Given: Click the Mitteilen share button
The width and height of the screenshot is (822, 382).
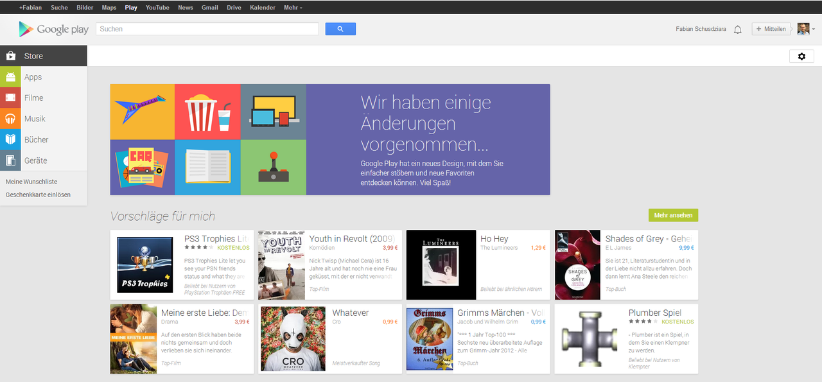Looking at the screenshot, I should tap(771, 29).
